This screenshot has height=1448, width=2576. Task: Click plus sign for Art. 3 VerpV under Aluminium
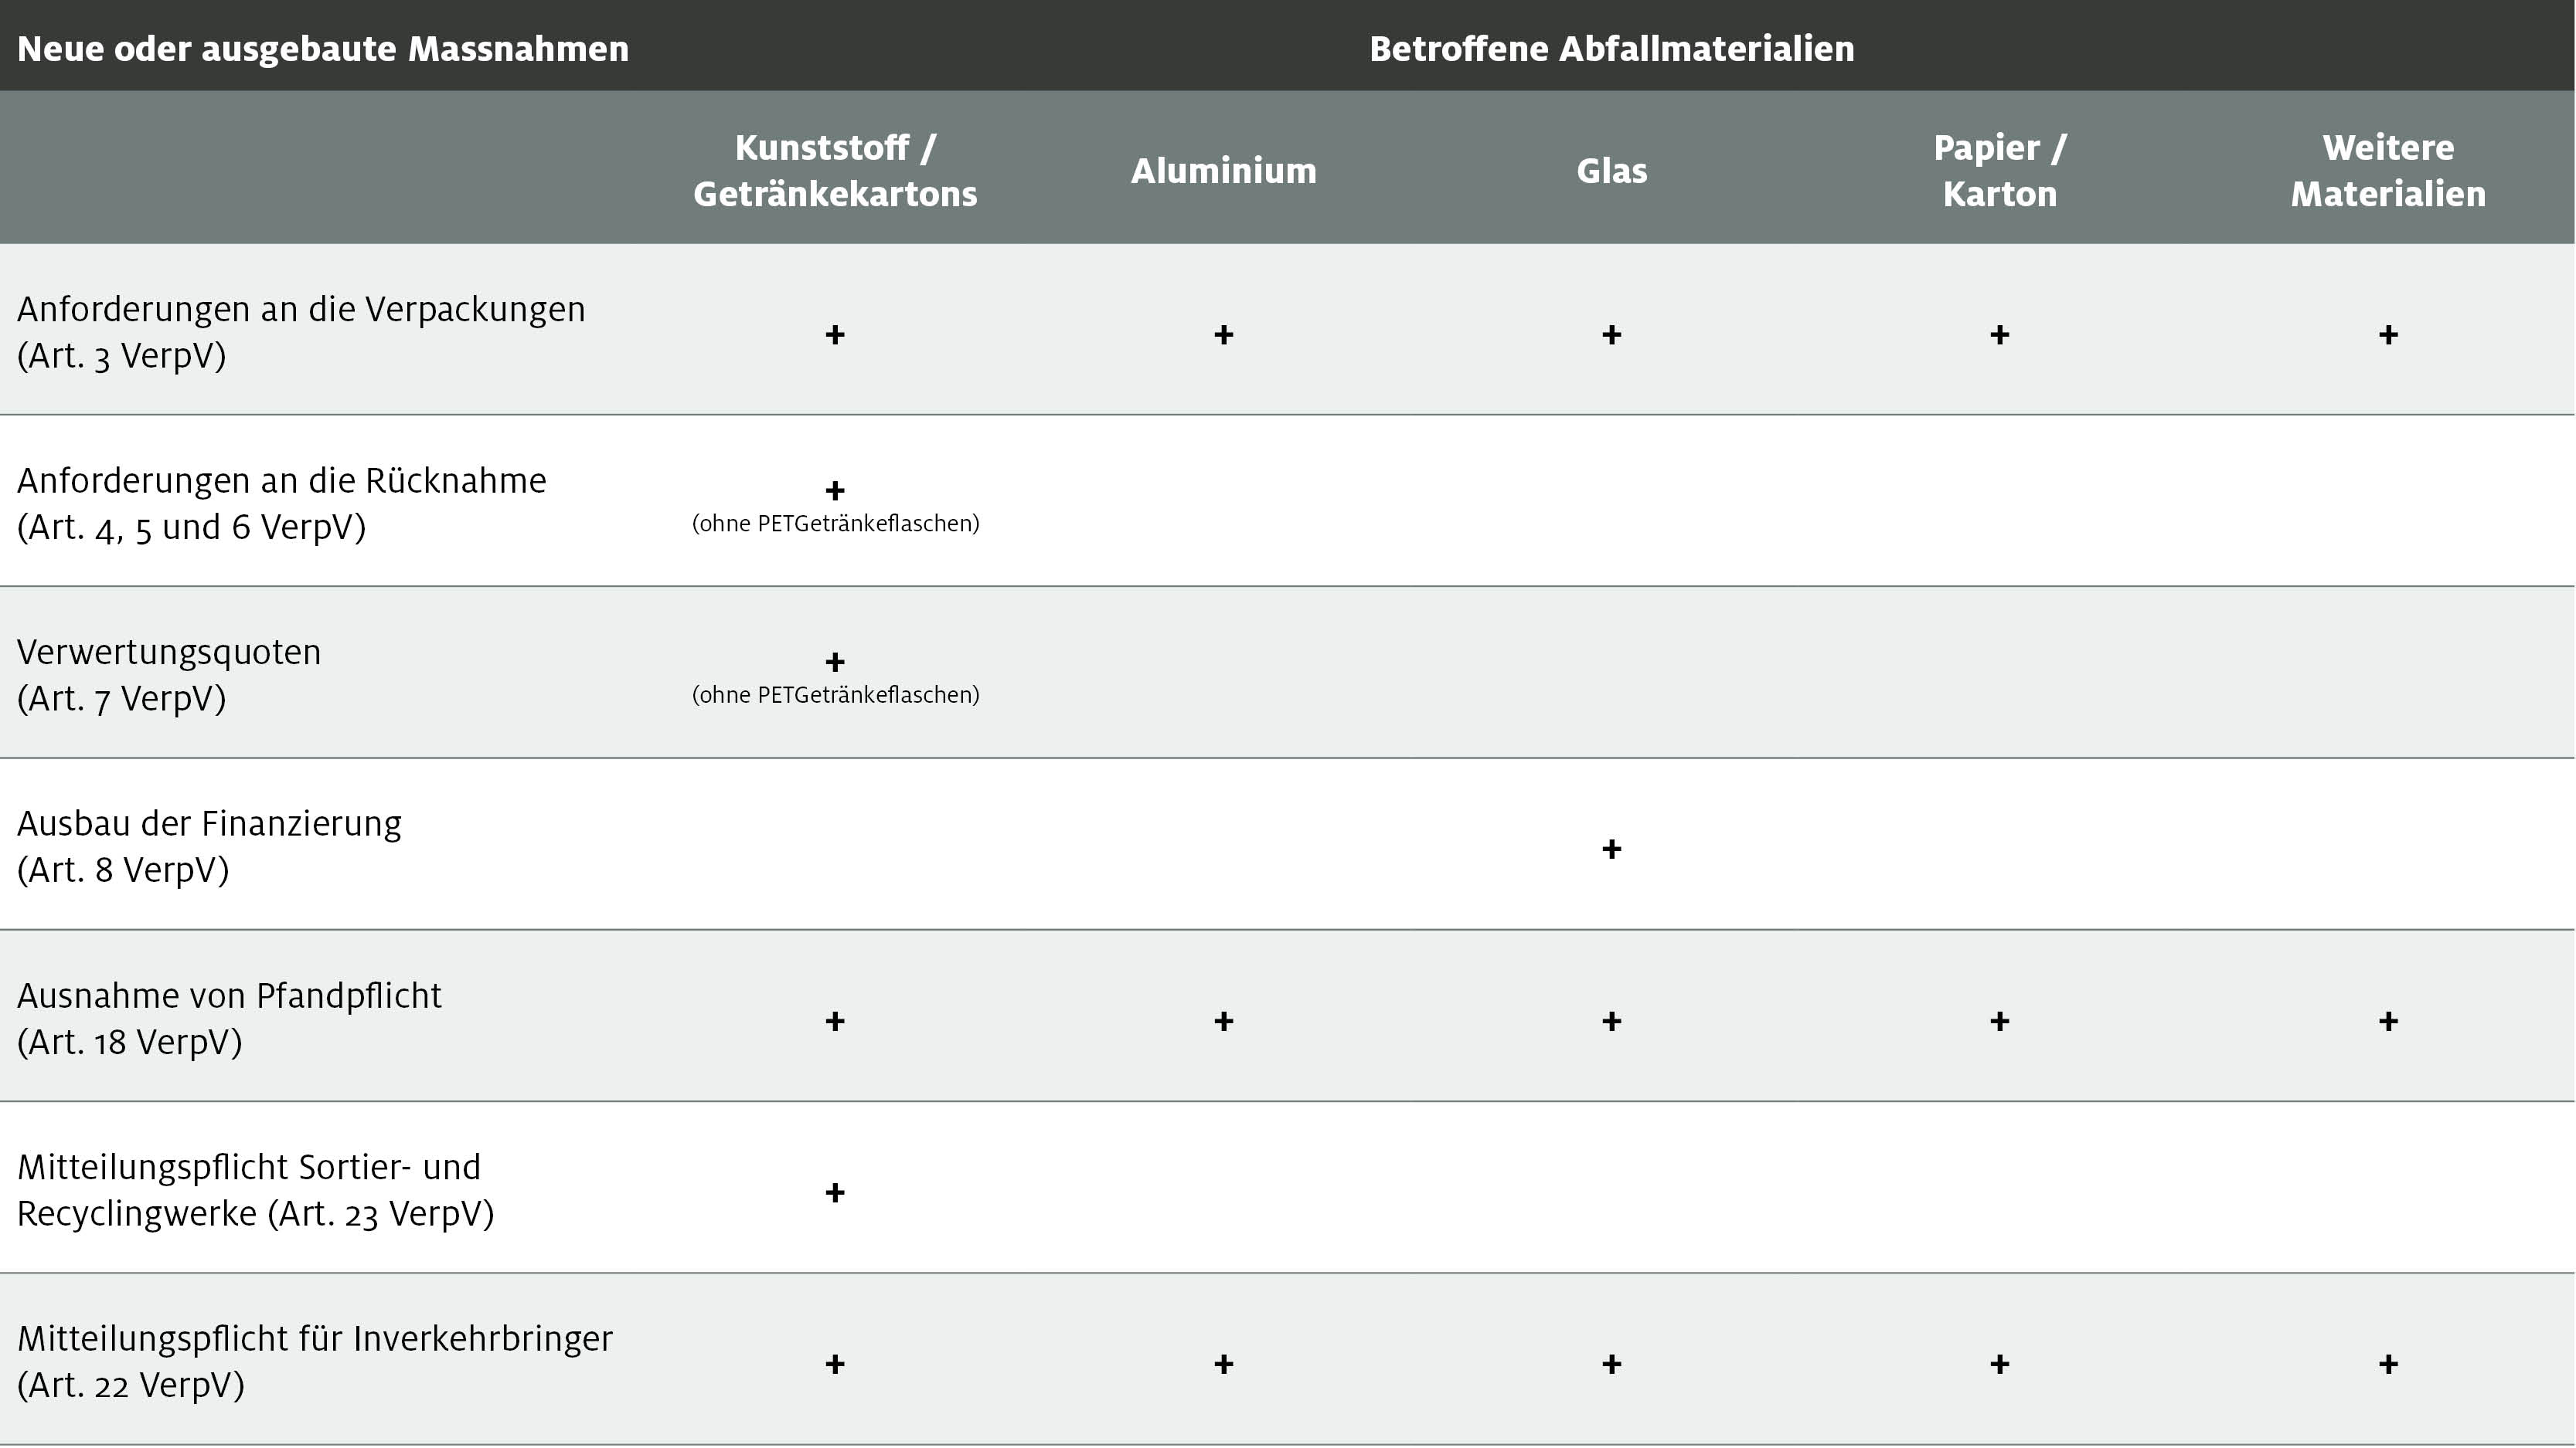1223,334
